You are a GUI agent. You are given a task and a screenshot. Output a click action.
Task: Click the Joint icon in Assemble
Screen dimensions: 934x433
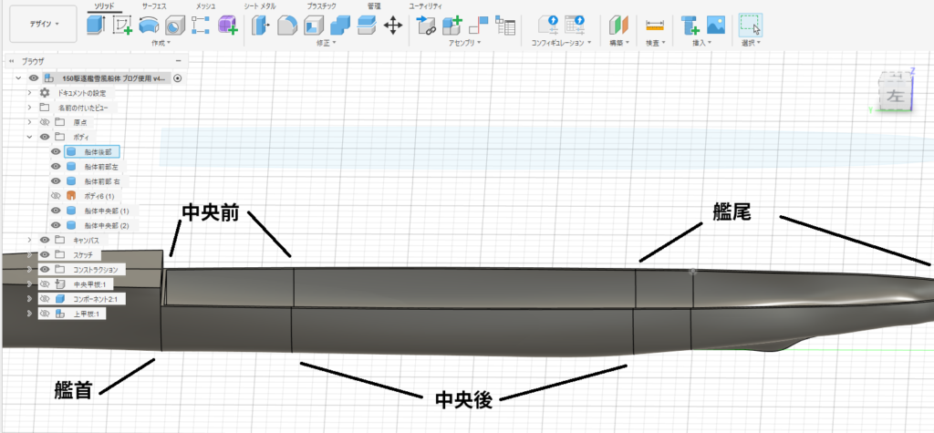click(478, 25)
